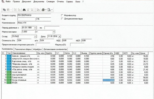Click the Print Preview page icon
Image resolution: width=154 pixels, height=99 pixels.
(49, 10)
